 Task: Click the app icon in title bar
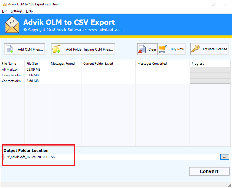5,4
